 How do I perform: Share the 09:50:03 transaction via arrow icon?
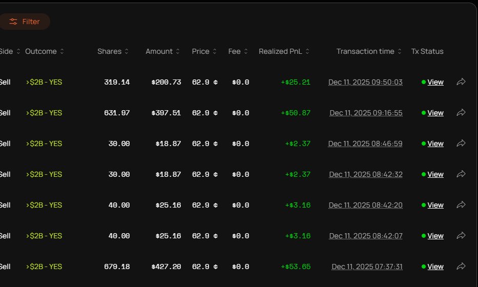[x=461, y=81]
